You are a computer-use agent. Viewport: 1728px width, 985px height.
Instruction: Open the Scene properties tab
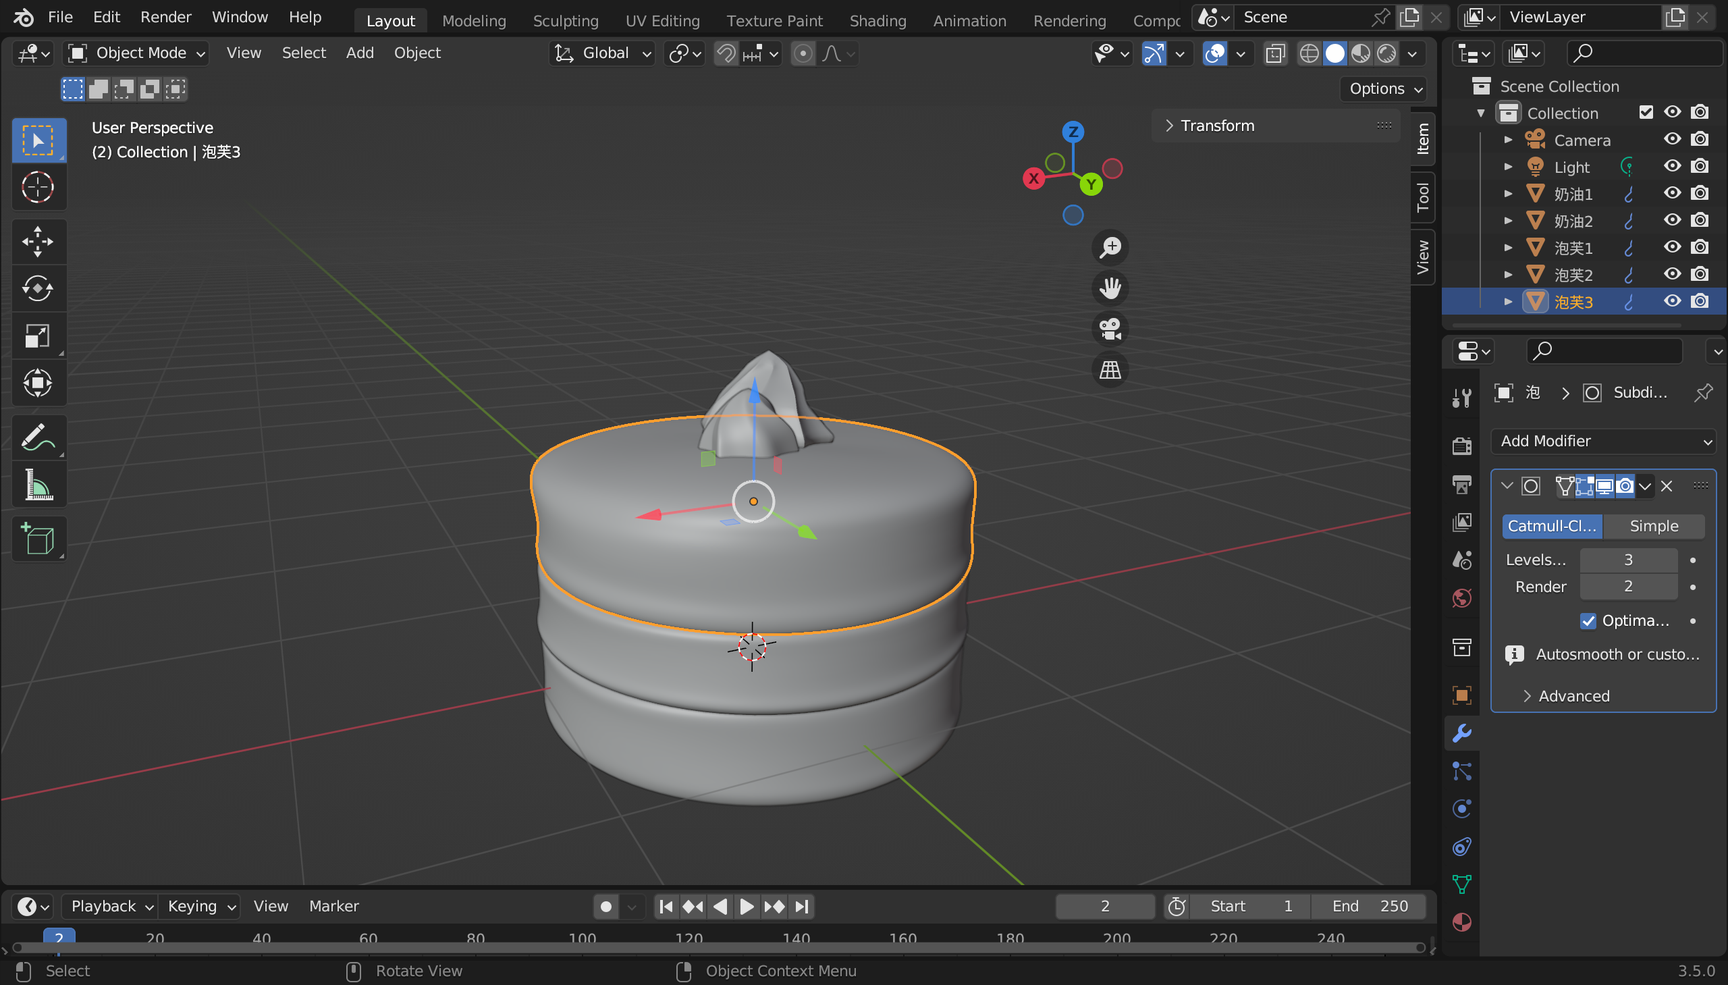[x=1461, y=560]
